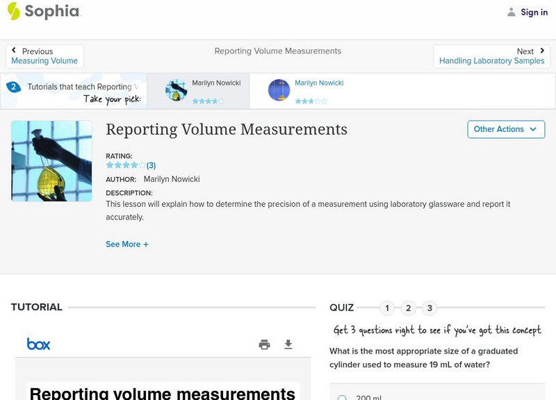Screen dimensions: 556x400
Task: Go to next lesson Handling Laboratory Samples
Action: [x=491, y=56]
